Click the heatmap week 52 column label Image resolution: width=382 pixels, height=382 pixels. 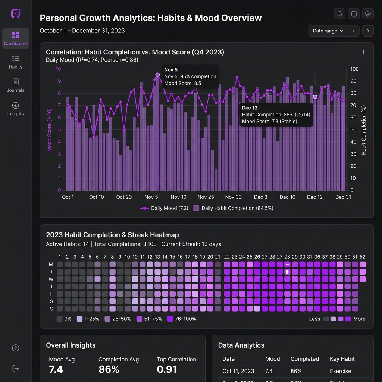tap(363, 257)
